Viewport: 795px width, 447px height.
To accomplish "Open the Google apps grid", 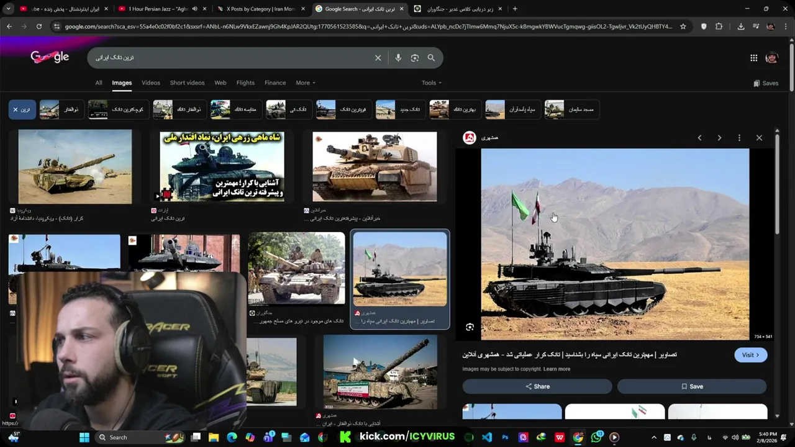I will pos(753,58).
